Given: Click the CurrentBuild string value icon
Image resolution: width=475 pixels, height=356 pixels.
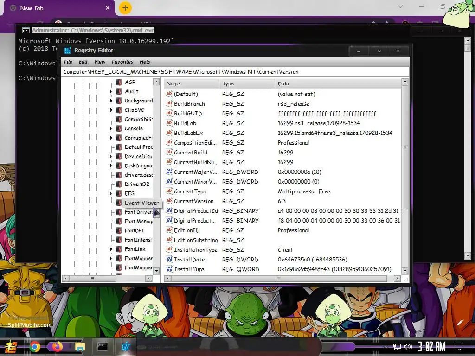Looking at the screenshot, I should point(169,152).
